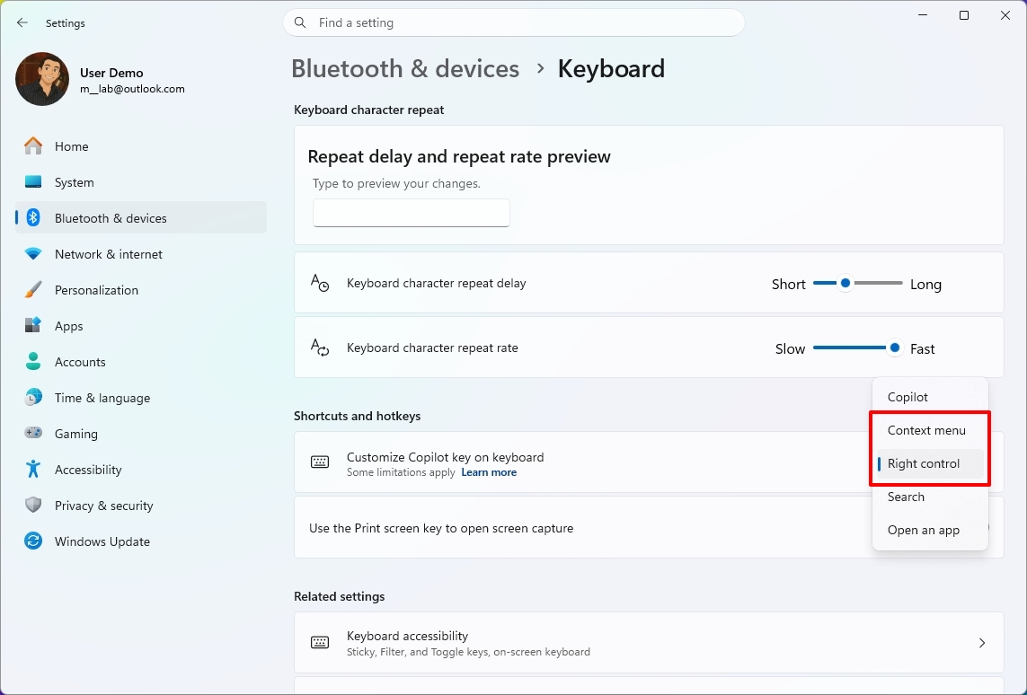Viewport: 1027px width, 695px height.
Task: Click the Find a setting search box
Action: pyautogui.click(x=514, y=23)
